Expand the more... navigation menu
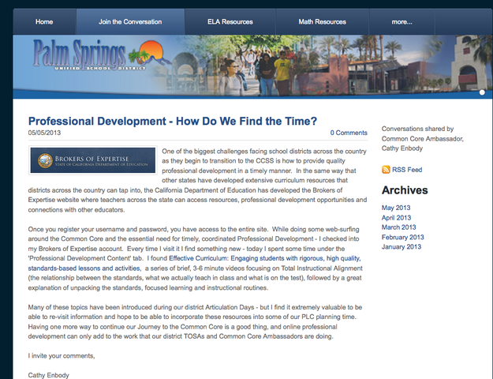Screen dimensions: 493x379 [x=401, y=22]
